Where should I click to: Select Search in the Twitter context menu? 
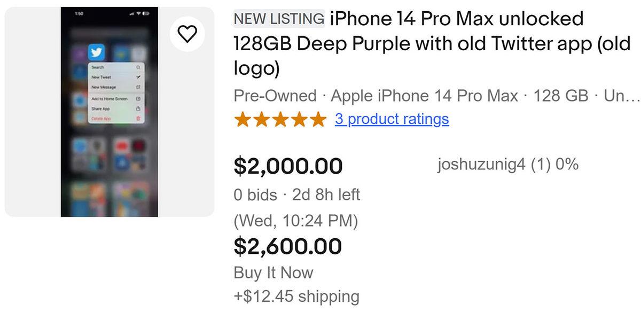98,68
